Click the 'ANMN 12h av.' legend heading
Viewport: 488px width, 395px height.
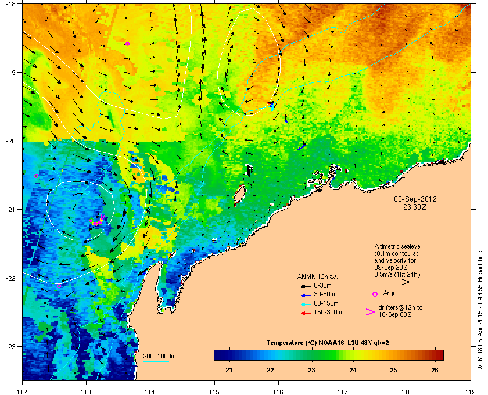(x=317, y=276)
